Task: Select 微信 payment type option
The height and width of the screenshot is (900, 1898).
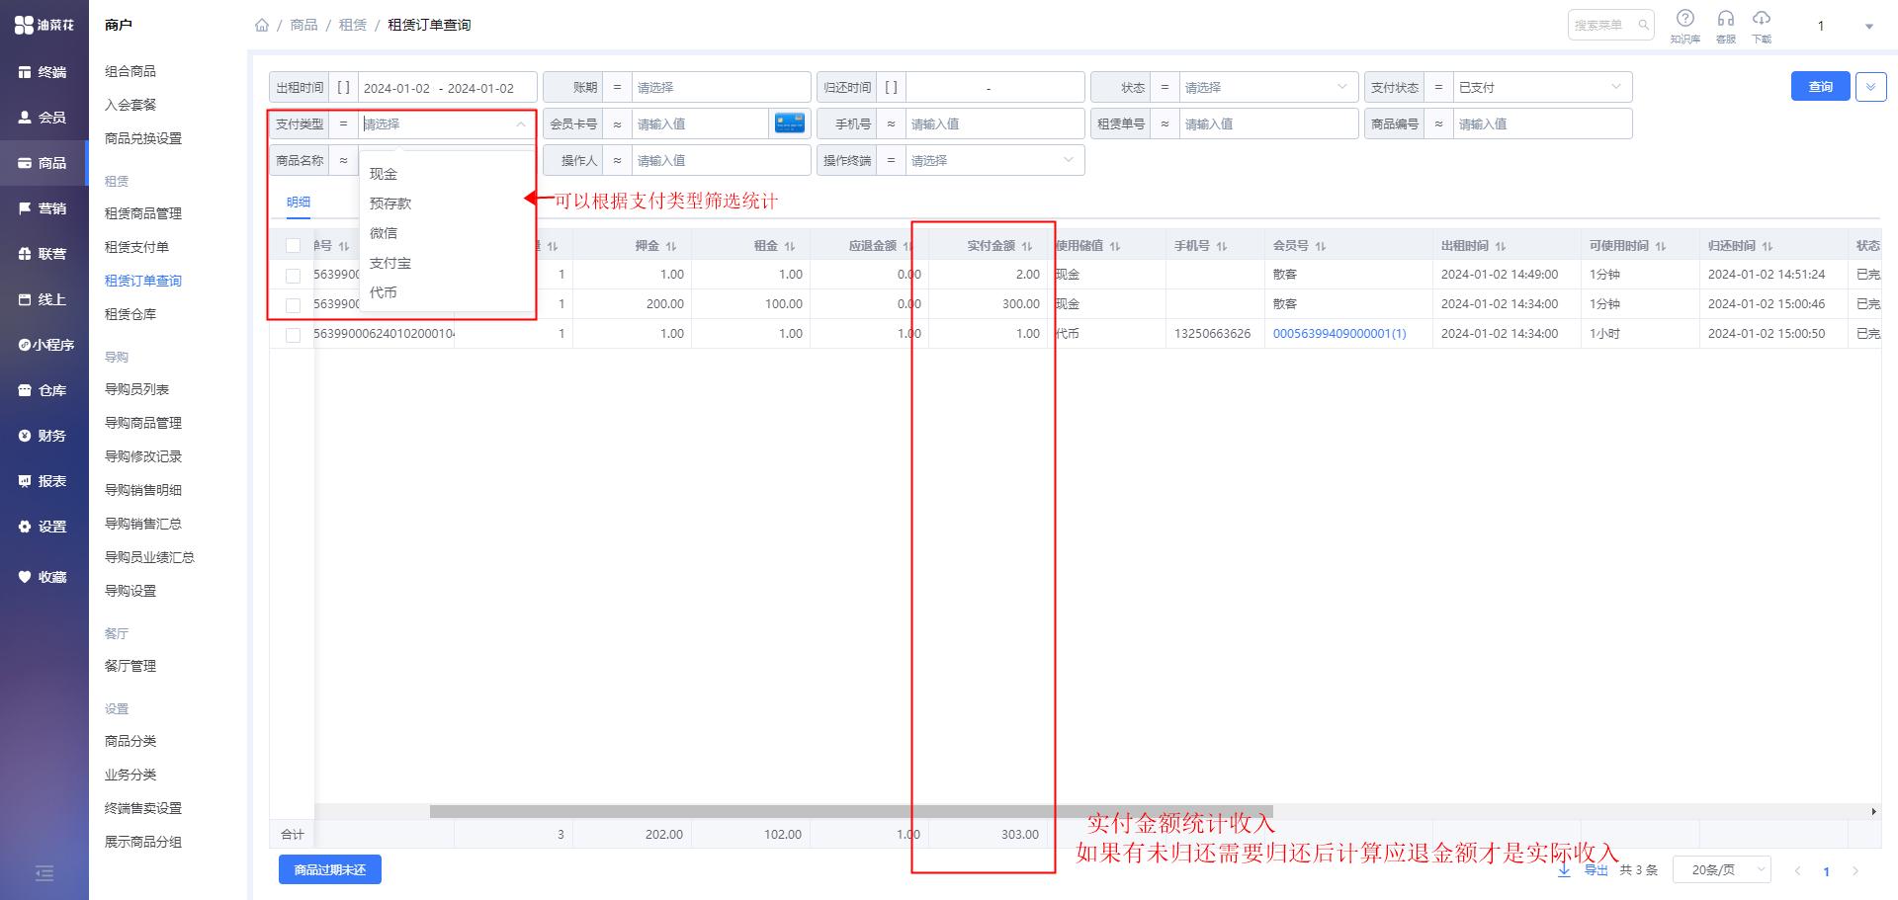Action: pyautogui.click(x=446, y=233)
